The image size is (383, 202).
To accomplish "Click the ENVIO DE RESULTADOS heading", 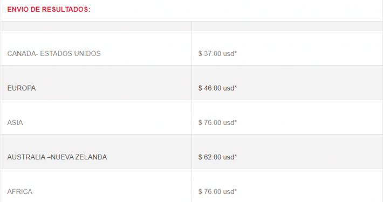I will 49,10.
